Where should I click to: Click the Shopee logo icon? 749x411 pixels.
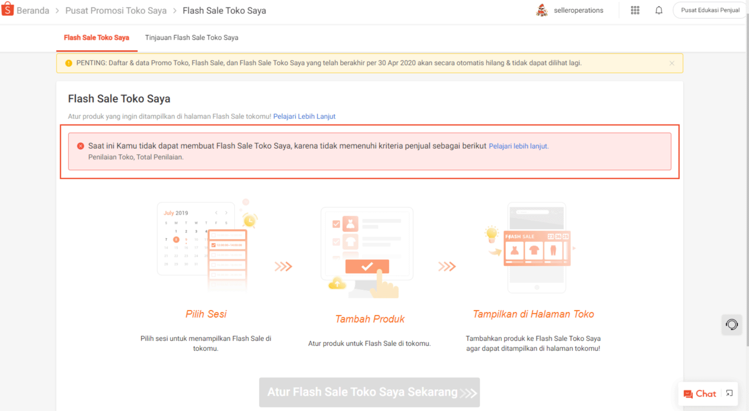coord(7,9)
